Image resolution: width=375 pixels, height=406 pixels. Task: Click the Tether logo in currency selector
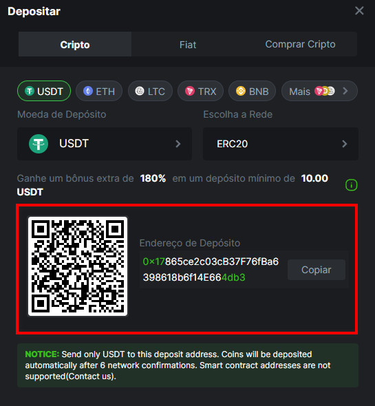point(39,144)
